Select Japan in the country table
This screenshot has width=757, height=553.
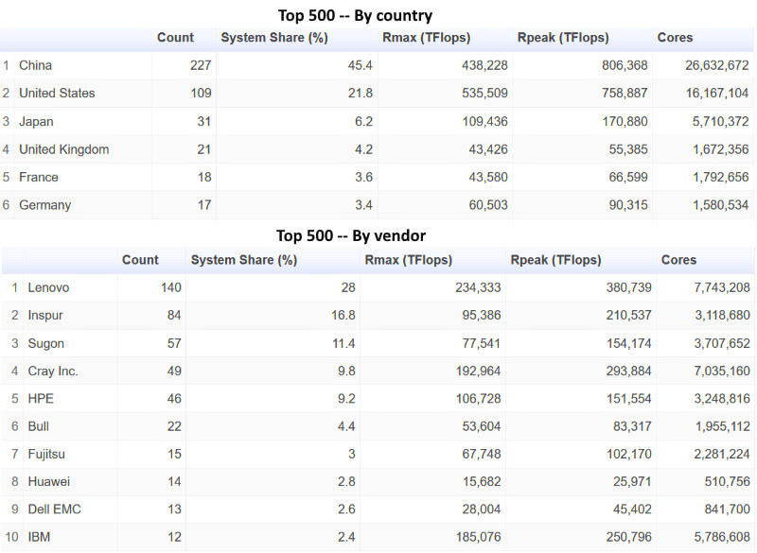pyautogui.click(x=36, y=122)
